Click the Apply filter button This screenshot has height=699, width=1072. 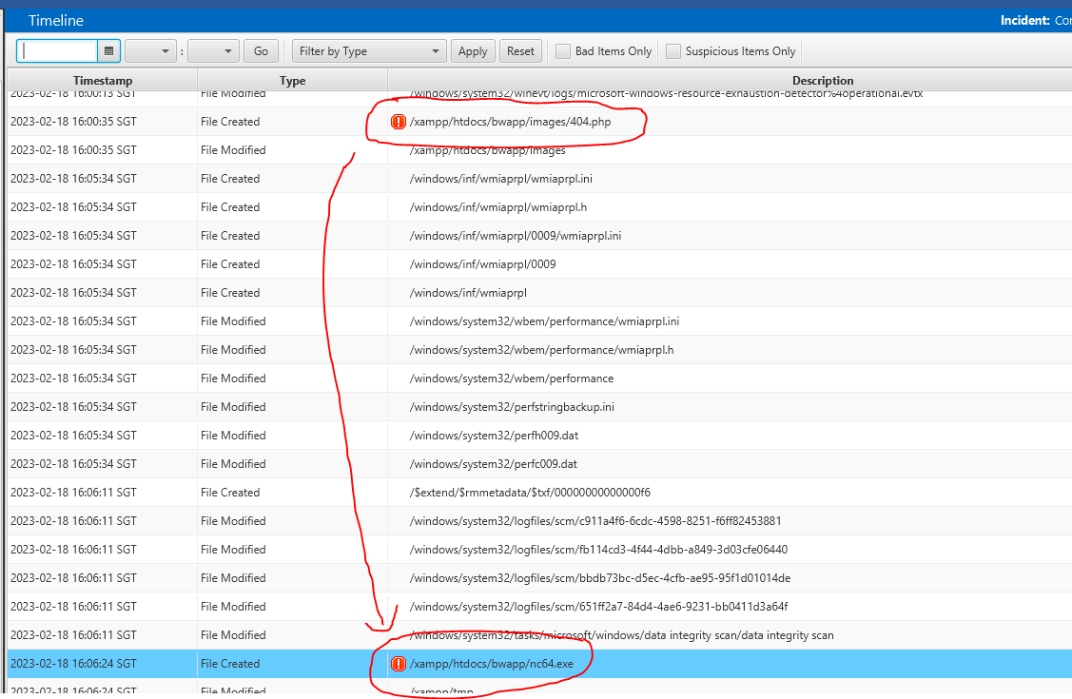[473, 51]
